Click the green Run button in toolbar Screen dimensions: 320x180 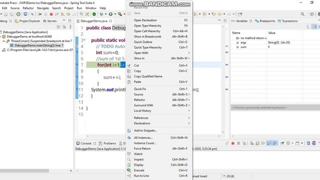point(110,14)
